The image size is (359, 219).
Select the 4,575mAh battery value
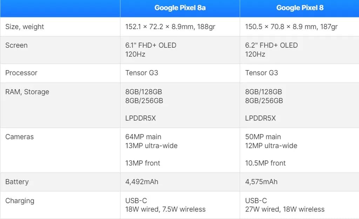(x=261, y=182)
